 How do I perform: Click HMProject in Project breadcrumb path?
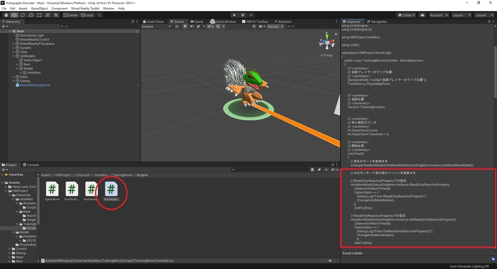(x=63, y=175)
